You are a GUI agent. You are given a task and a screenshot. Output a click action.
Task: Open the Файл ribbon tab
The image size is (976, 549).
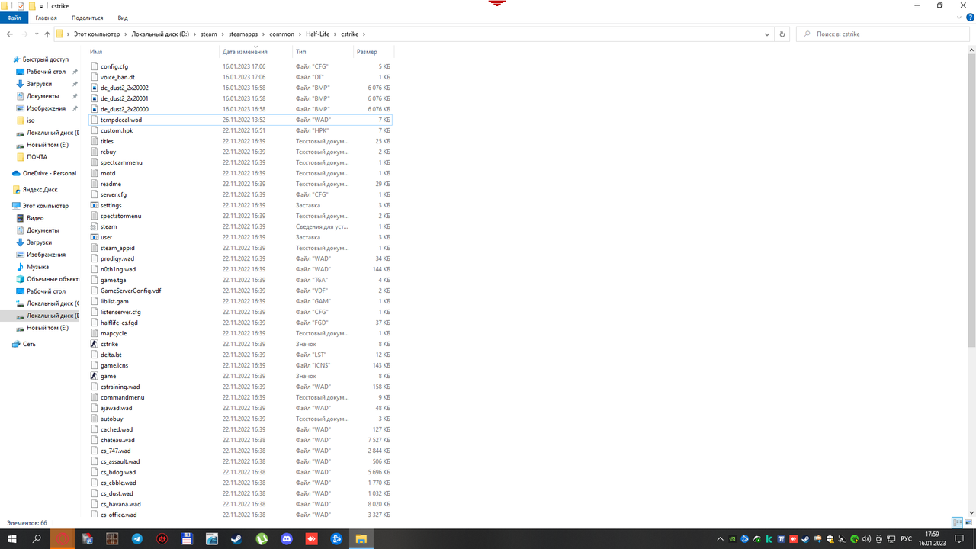14,18
